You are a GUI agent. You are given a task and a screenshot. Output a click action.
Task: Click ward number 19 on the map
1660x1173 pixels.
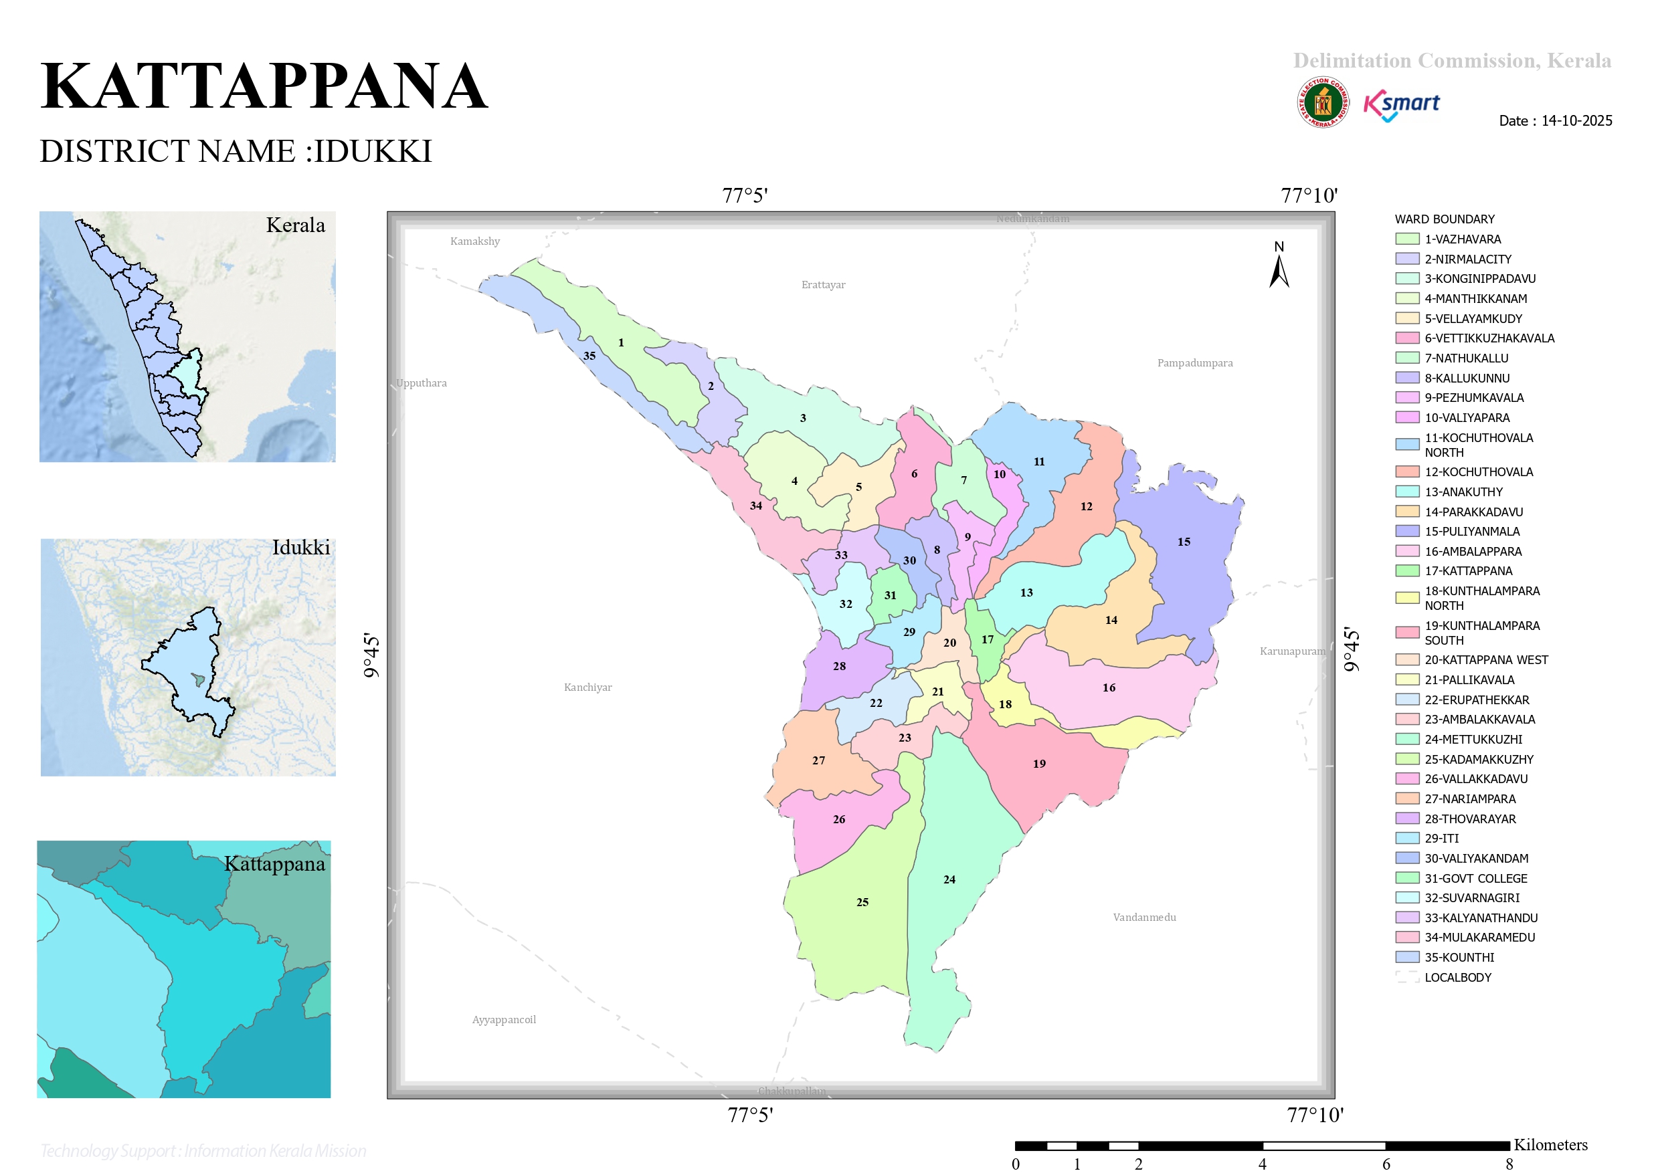click(1039, 763)
